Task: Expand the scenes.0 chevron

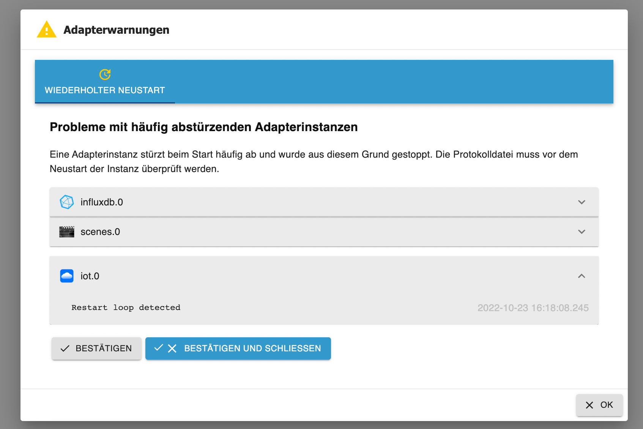Action: tap(582, 232)
